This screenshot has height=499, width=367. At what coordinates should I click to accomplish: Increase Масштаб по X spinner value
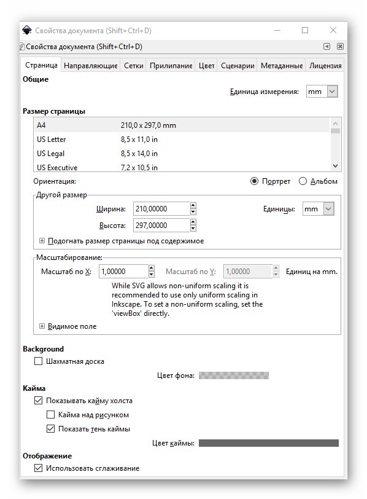(x=152, y=268)
